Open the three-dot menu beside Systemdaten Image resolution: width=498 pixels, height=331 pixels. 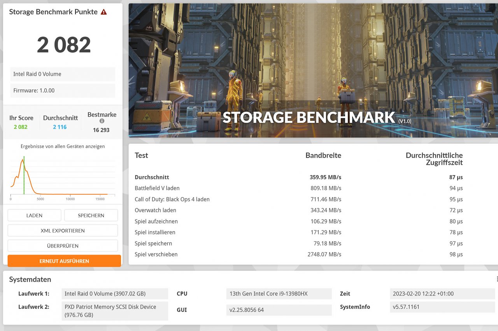(x=497, y=279)
